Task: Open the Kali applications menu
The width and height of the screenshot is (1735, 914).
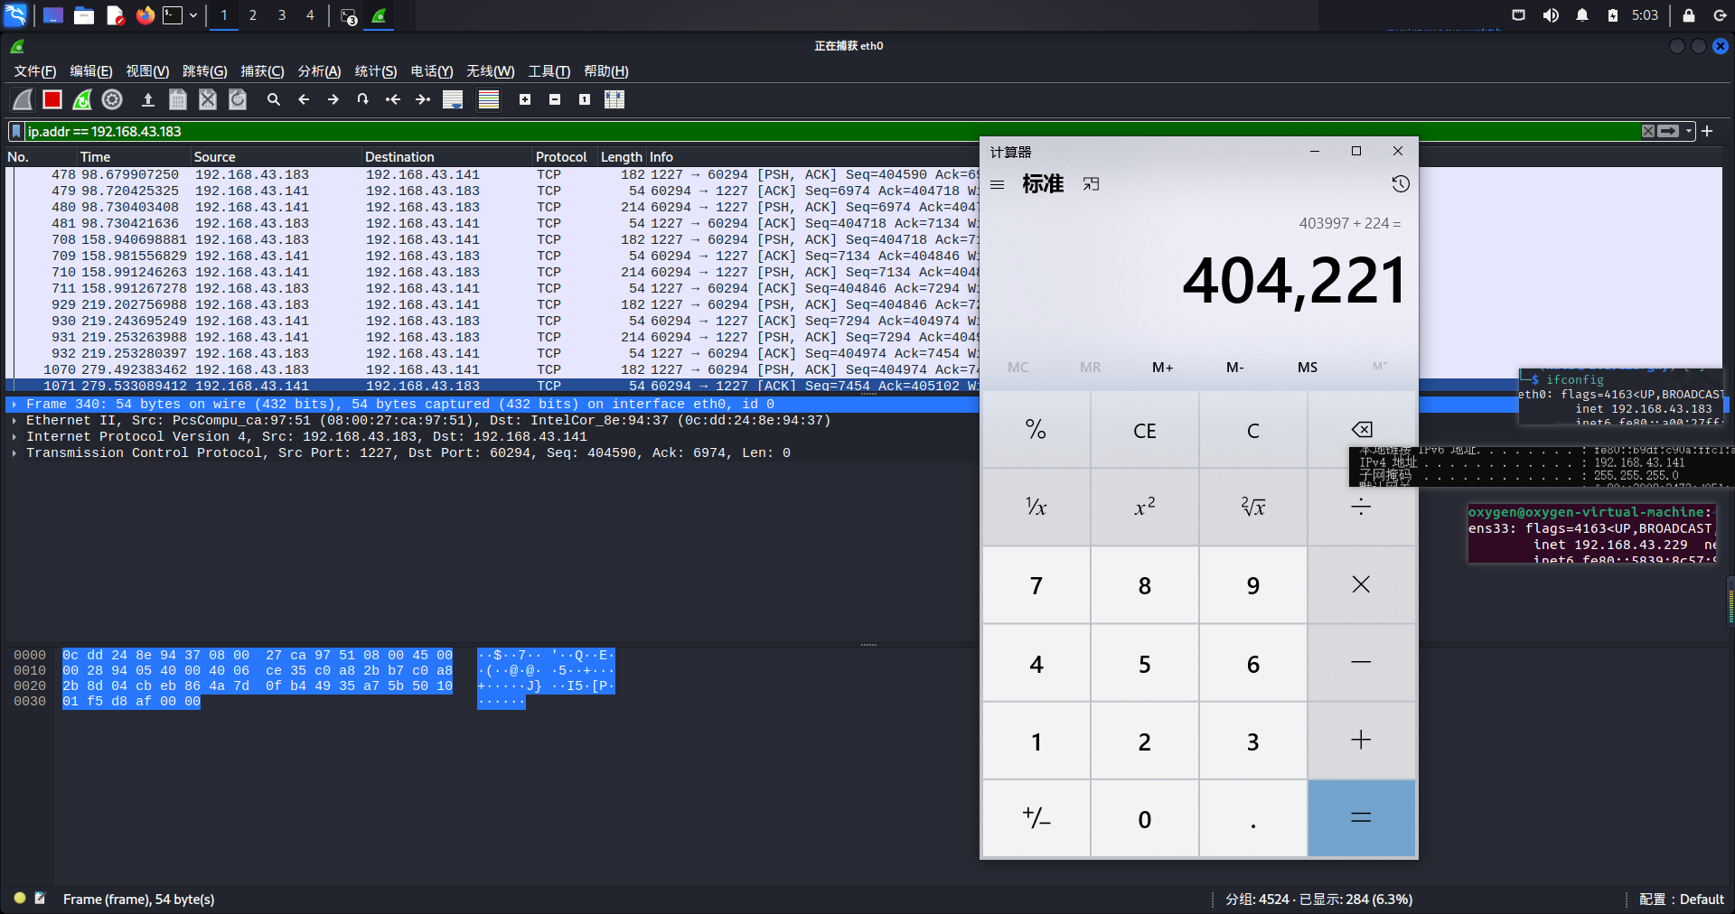Action: point(16,15)
